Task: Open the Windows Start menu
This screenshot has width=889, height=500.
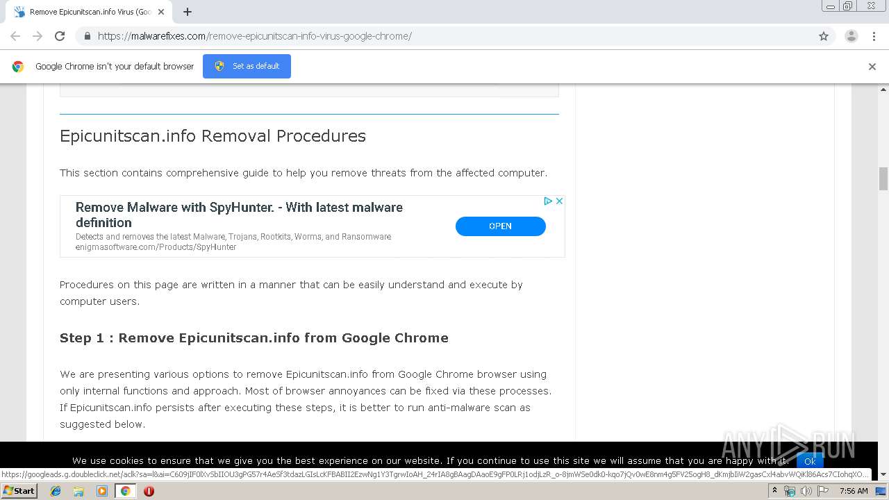Action: point(19,491)
